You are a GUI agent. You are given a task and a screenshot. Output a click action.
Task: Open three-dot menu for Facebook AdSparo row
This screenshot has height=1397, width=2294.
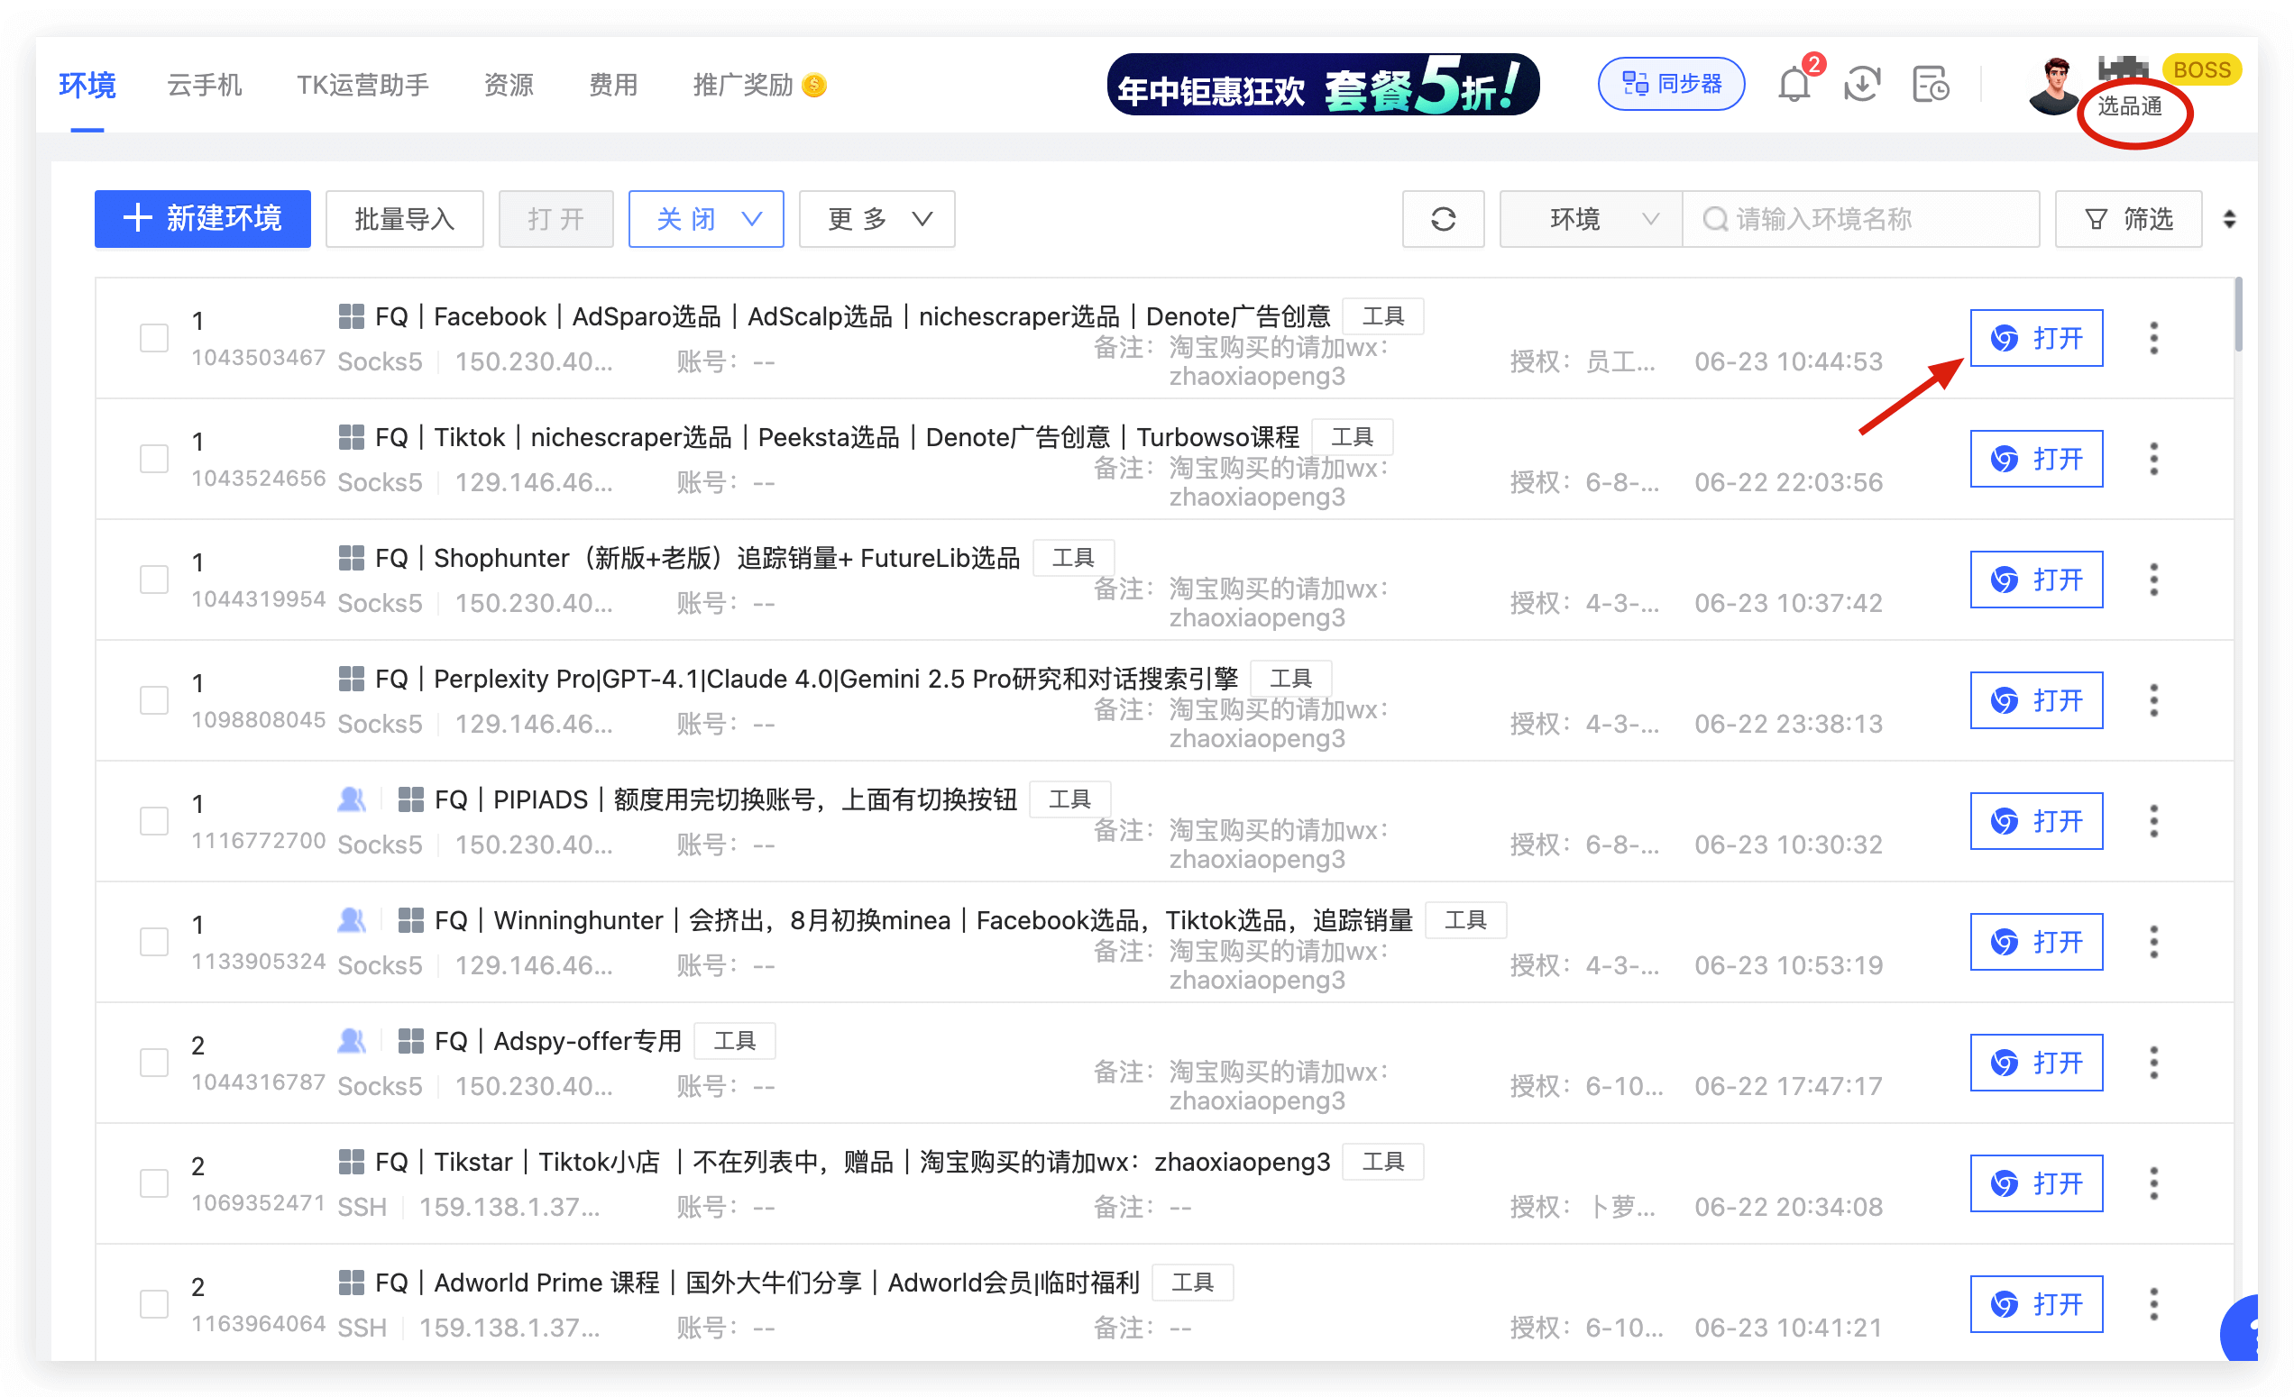coord(2153,338)
